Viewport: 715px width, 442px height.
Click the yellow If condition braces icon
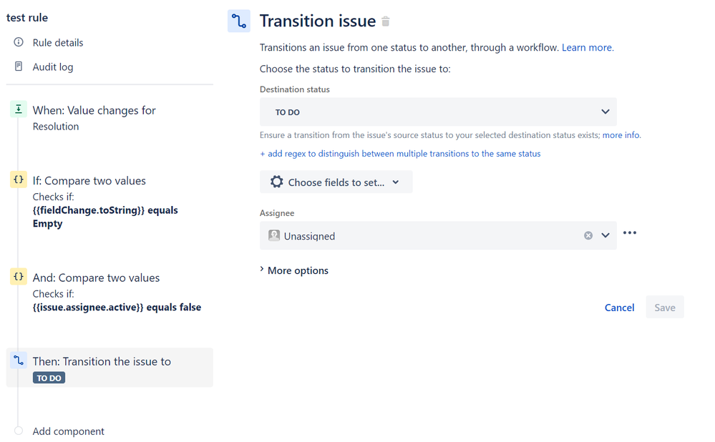pos(18,180)
